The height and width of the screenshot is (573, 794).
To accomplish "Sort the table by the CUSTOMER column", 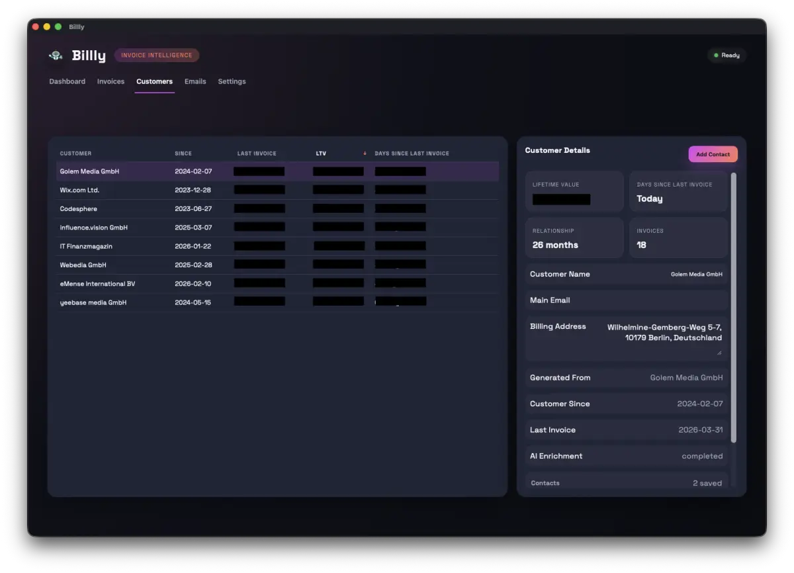I will pyautogui.click(x=75, y=153).
